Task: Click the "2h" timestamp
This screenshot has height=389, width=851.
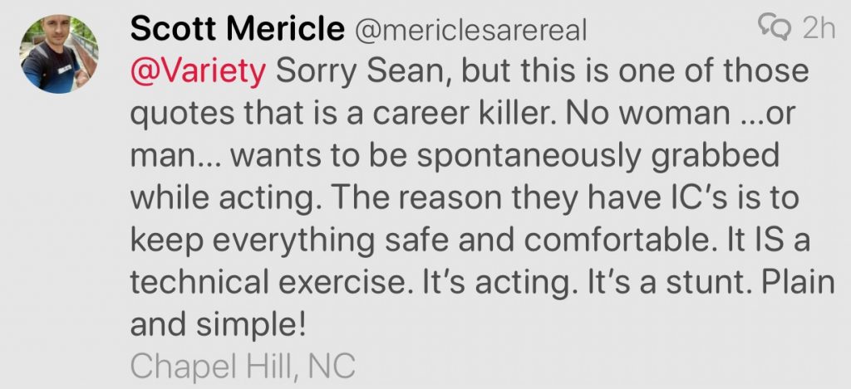Action: (819, 29)
